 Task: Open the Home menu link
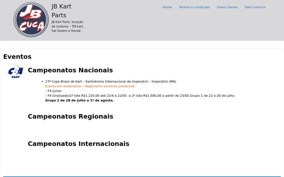[x=167, y=7]
